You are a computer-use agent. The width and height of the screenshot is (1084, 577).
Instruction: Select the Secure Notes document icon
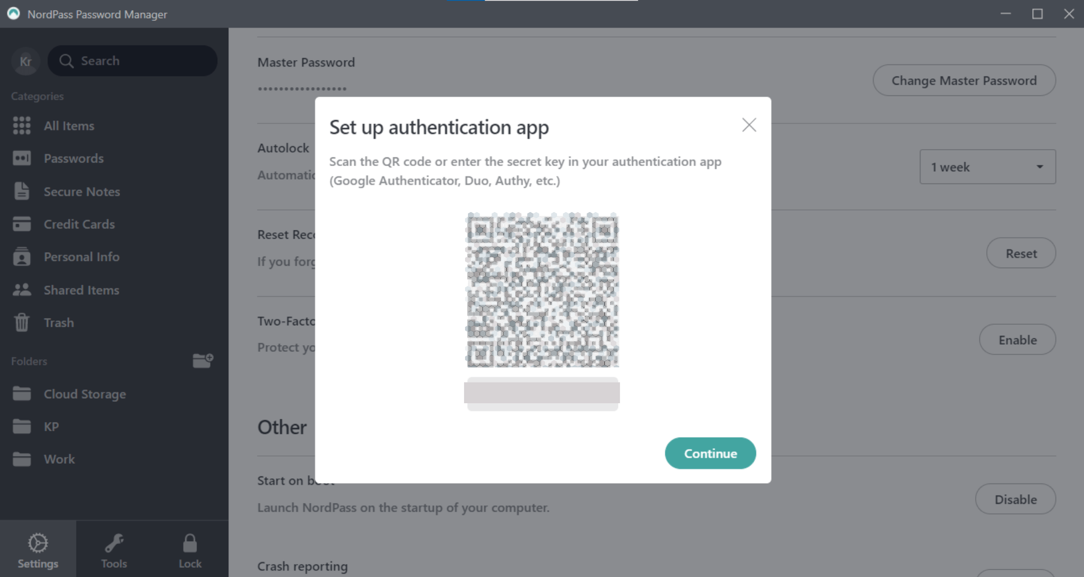22,192
